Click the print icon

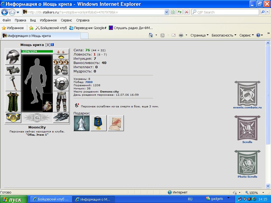click(x=181, y=35)
